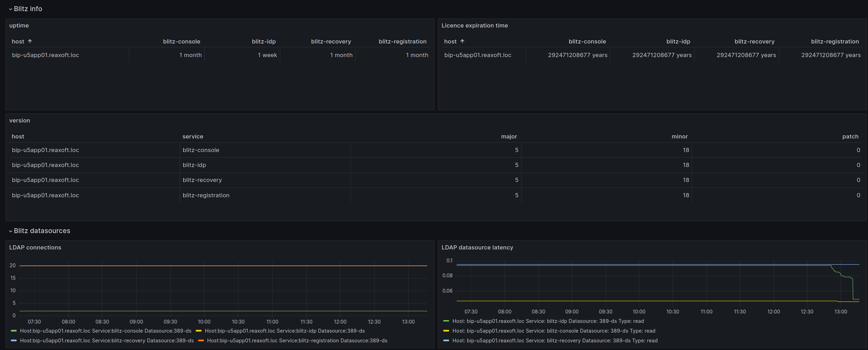Toggle the blitz-console series in LDAP connections legend
The image size is (868, 350).
pos(104,331)
